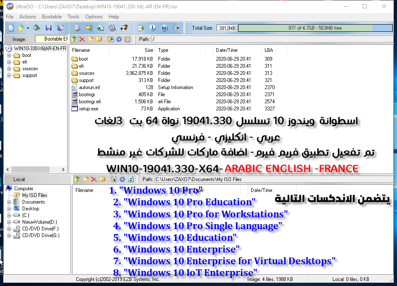Image resolution: width=397 pixels, height=286 pixels.
Task: Click the red X Delete in Local toolbar
Action: tap(93, 179)
